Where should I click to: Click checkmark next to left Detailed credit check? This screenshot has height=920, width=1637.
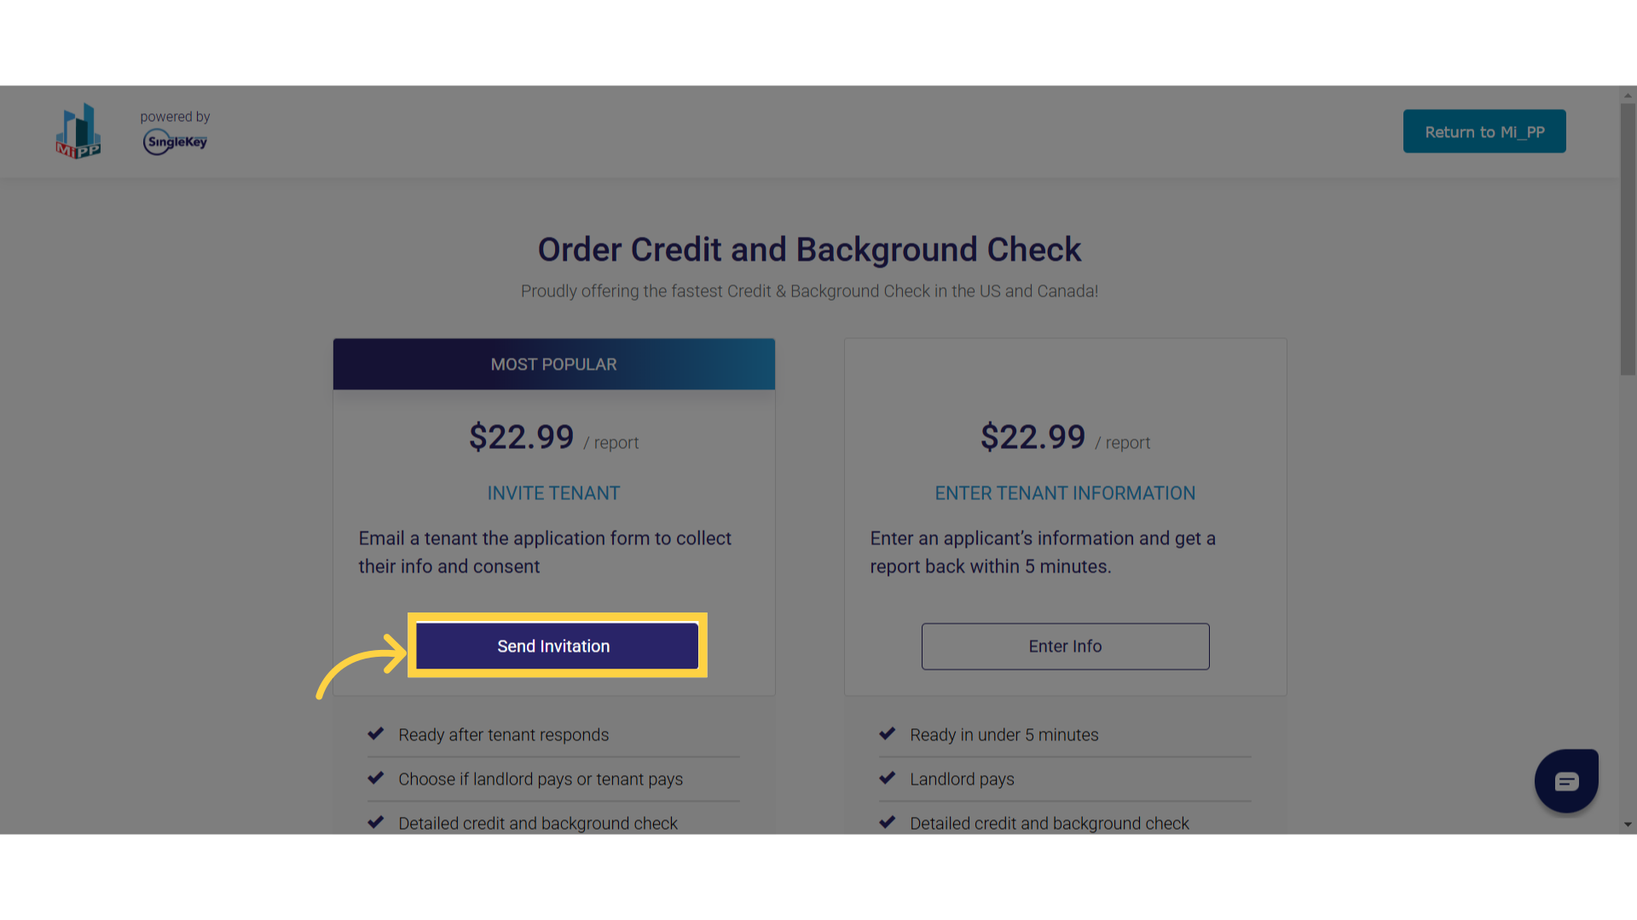(375, 822)
